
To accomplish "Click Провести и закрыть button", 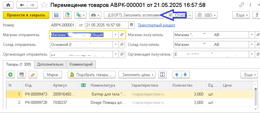I will point(26,15).
